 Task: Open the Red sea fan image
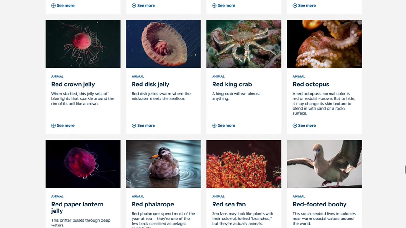[244, 164]
